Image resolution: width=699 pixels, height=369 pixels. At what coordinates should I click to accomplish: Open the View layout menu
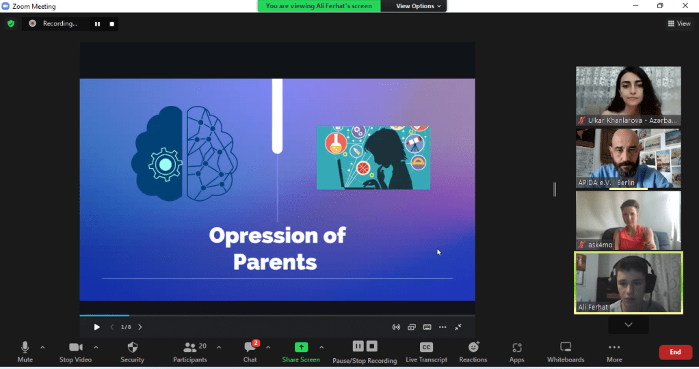pyautogui.click(x=678, y=24)
